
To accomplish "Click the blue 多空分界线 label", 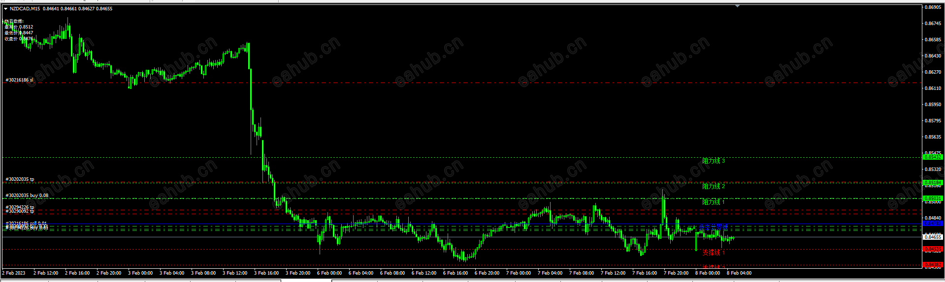I will click(714, 227).
